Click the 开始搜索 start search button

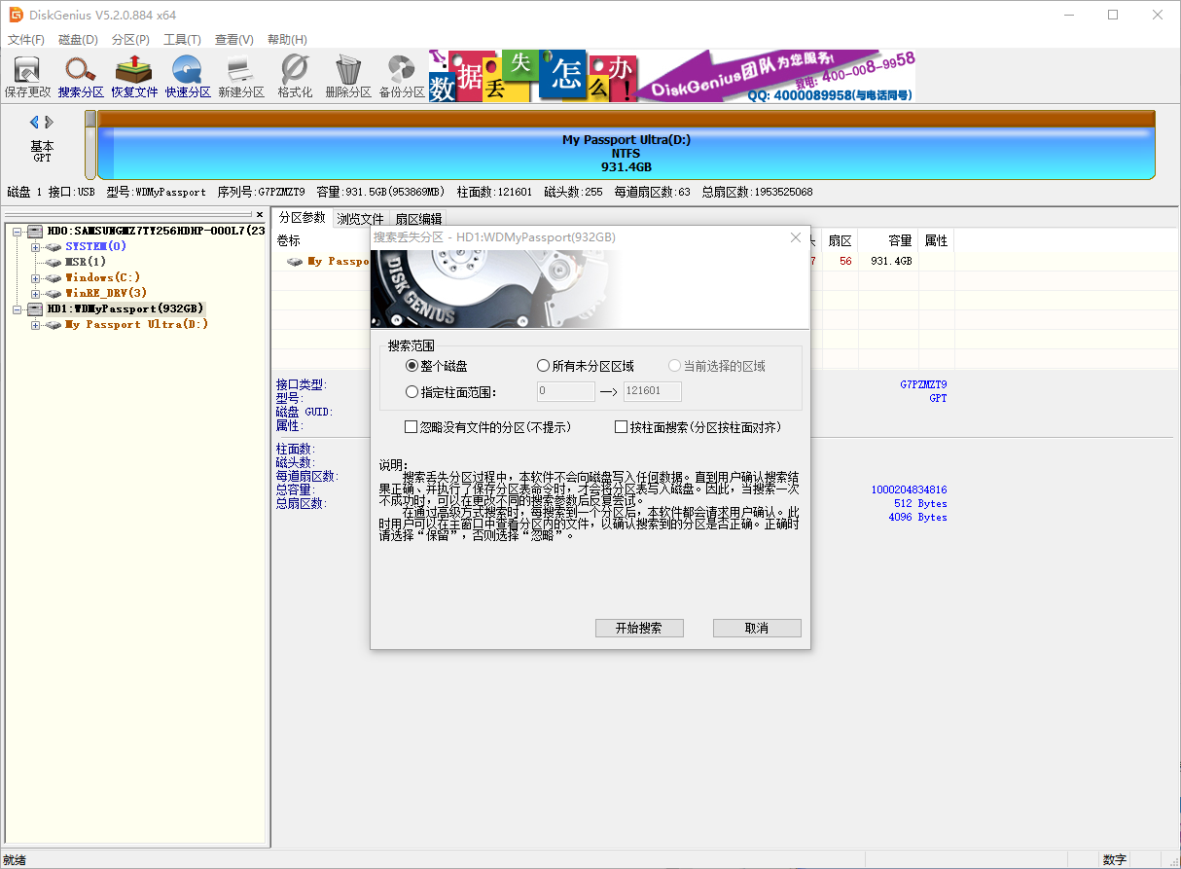639,628
